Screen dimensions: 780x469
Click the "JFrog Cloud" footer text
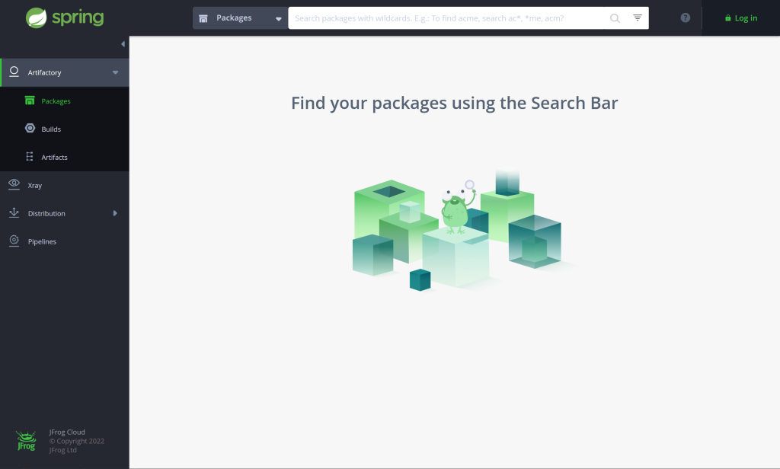point(67,432)
